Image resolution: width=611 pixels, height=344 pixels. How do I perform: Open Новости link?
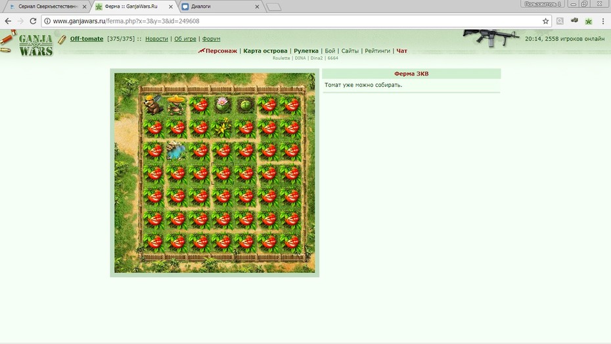click(156, 39)
